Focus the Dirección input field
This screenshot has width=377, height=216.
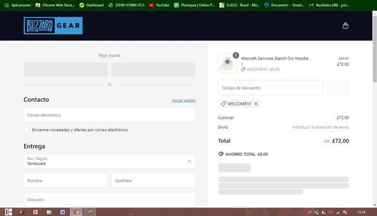pyautogui.click(x=110, y=199)
